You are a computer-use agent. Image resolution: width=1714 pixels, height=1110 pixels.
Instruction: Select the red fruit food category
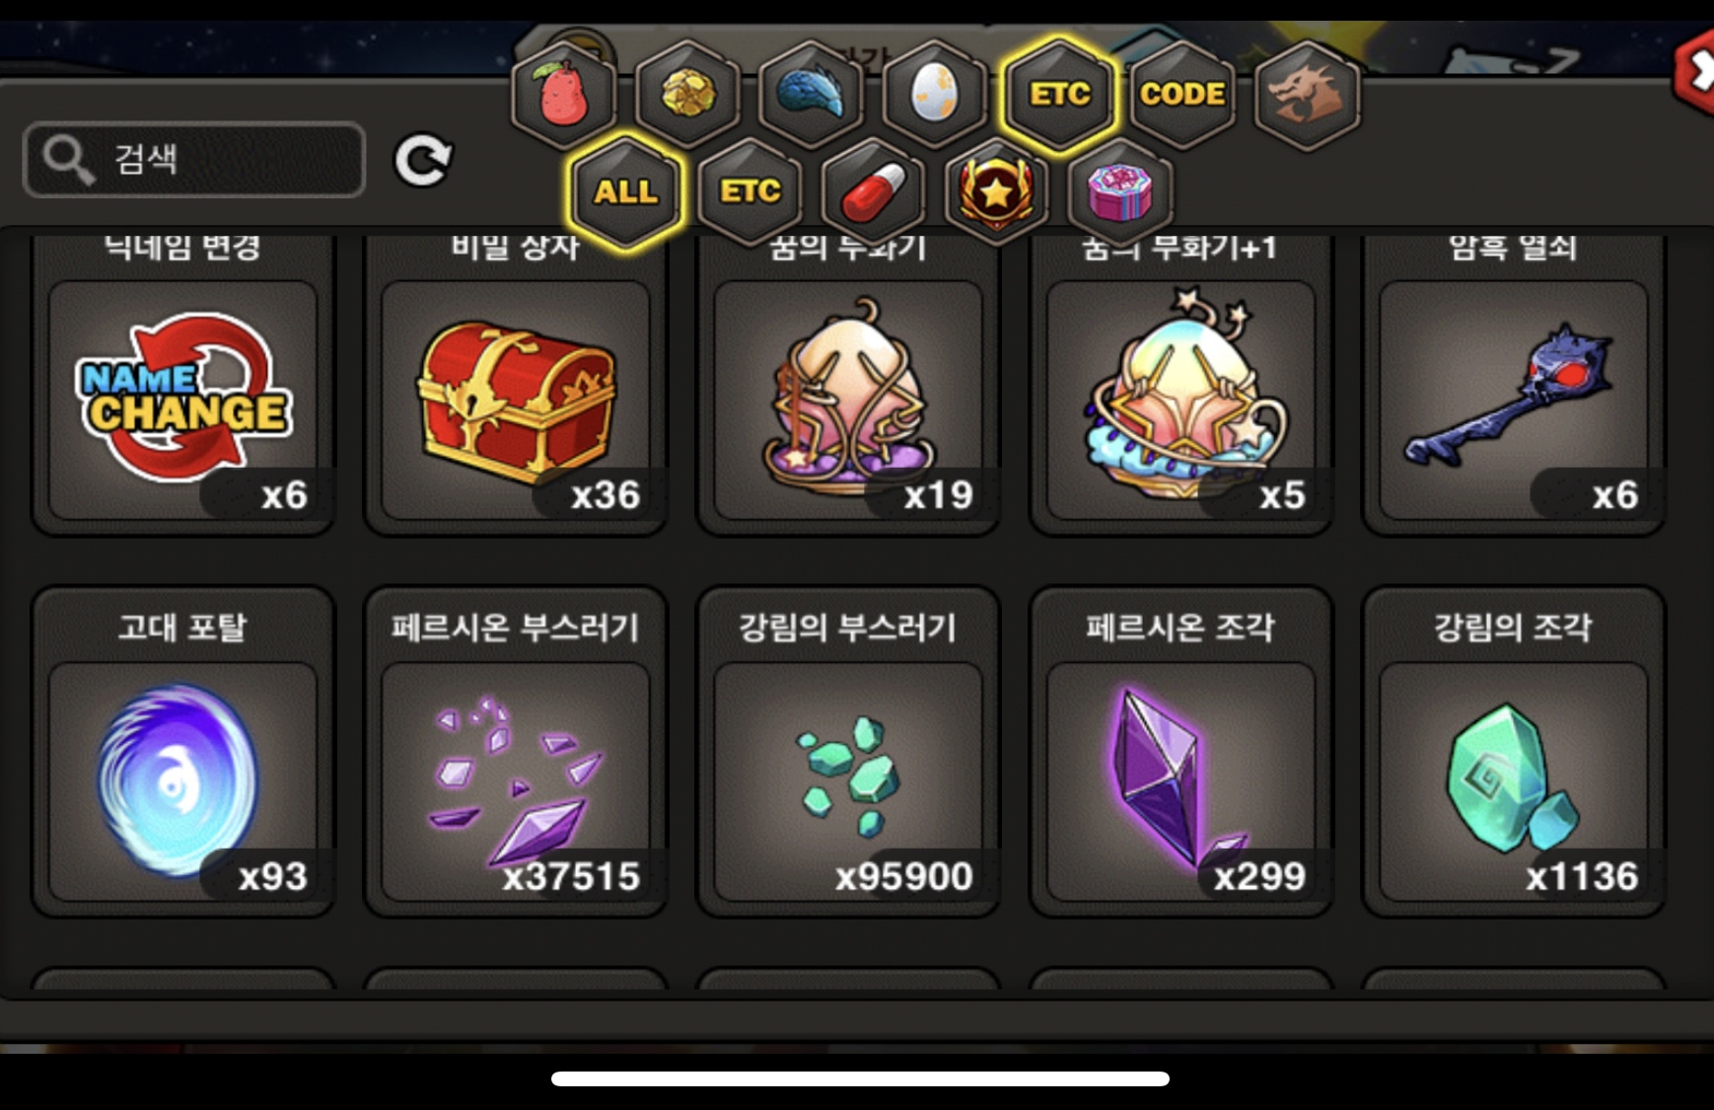tap(563, 95)
